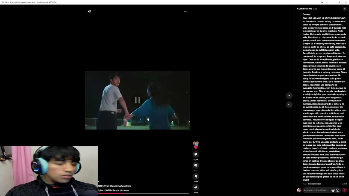Follow the creator with the red plus badge
This screenshot has height=196, width=349.
[x=196, y=147]
